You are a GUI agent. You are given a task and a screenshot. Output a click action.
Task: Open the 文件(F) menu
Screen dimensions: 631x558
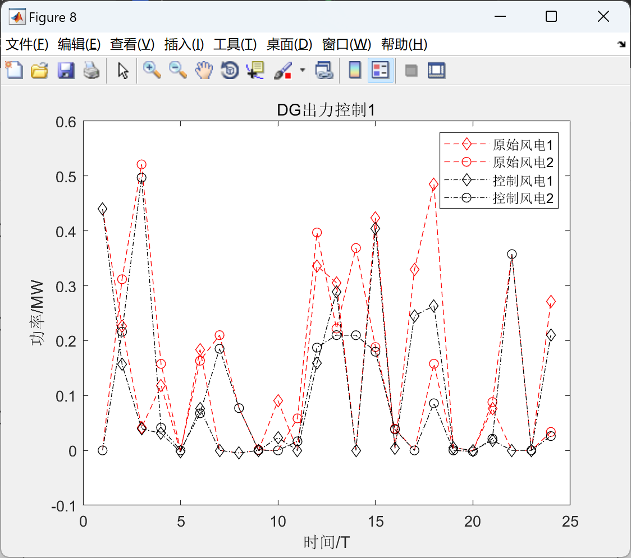coord(27,44)
